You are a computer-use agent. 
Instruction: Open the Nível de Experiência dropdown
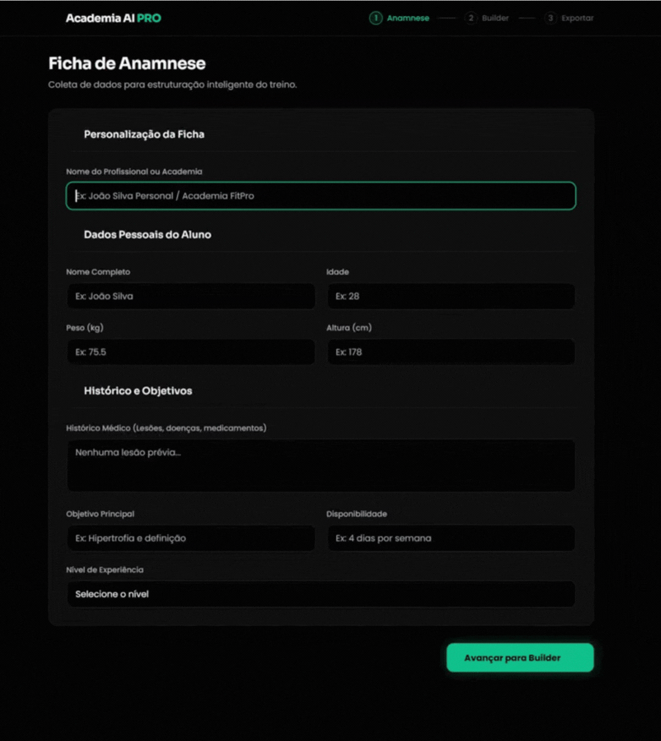pos(321,594)
